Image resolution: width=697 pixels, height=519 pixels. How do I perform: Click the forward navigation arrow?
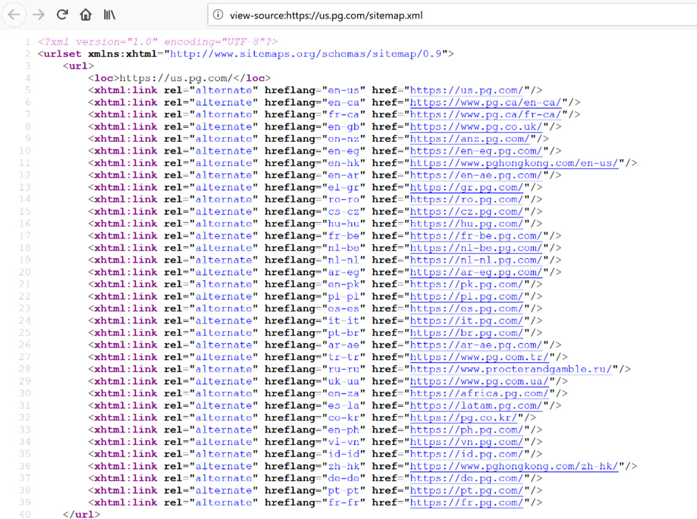pyautogui.click(x=38, y=15)
